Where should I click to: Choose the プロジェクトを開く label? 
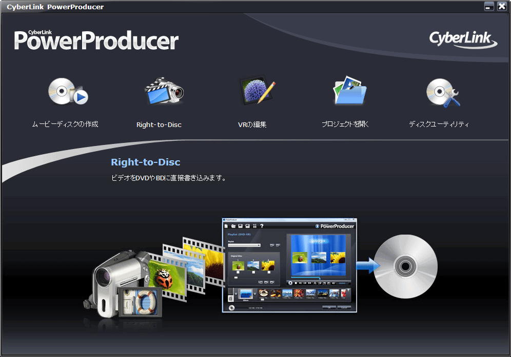point(345,124)
